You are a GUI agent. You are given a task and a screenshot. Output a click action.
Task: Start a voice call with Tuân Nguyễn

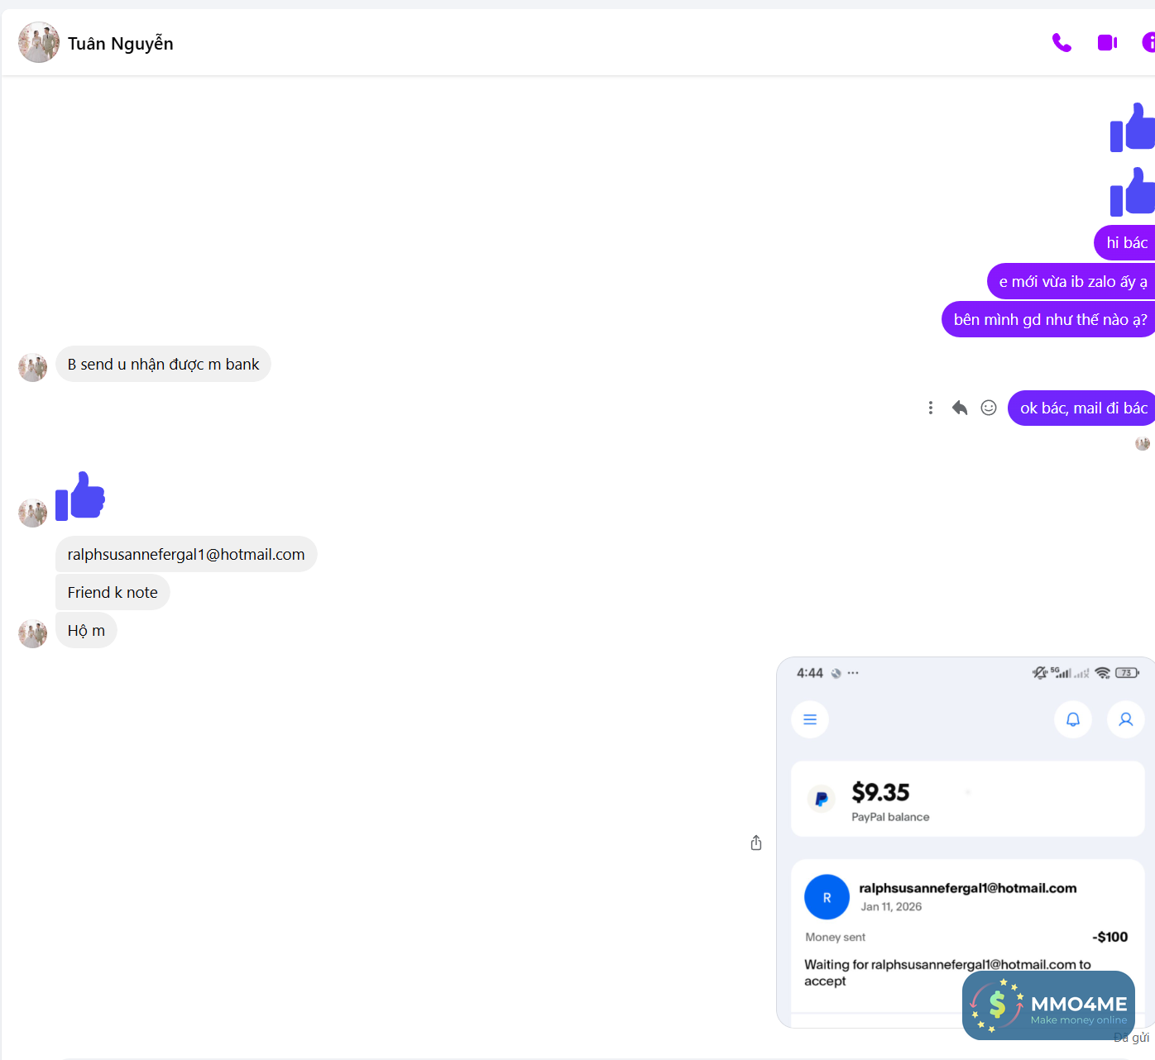click(x=1062, y=42)
